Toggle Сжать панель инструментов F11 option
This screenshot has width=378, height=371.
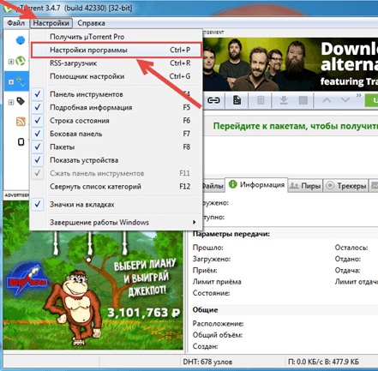click(116, 173)
